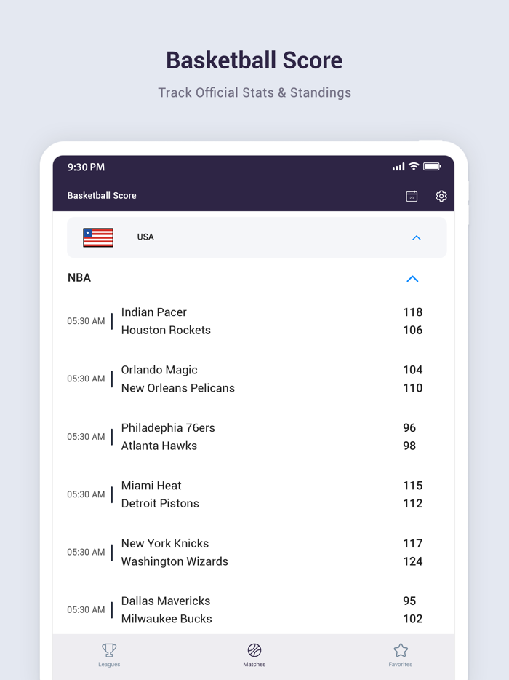509x680 pixels.
Task: View the Miami Heat match details
Action: tap(254, 494)
